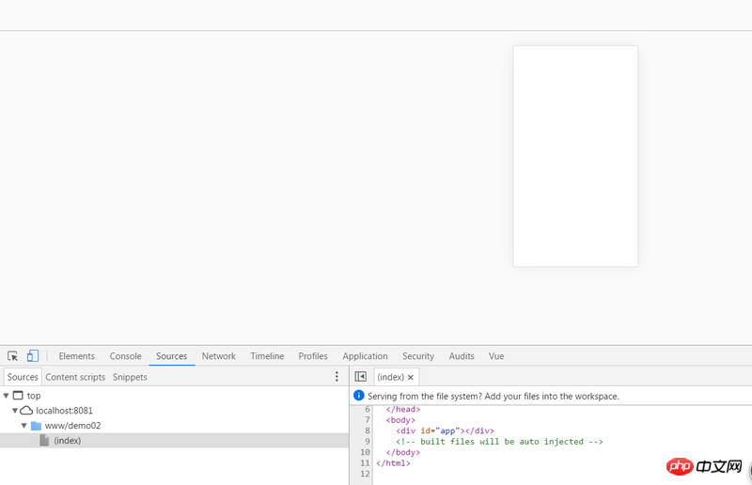Switch to the Application tab

click(365, 356)
